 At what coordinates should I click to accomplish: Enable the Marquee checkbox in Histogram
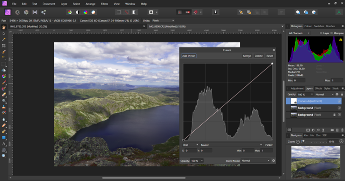331,33
